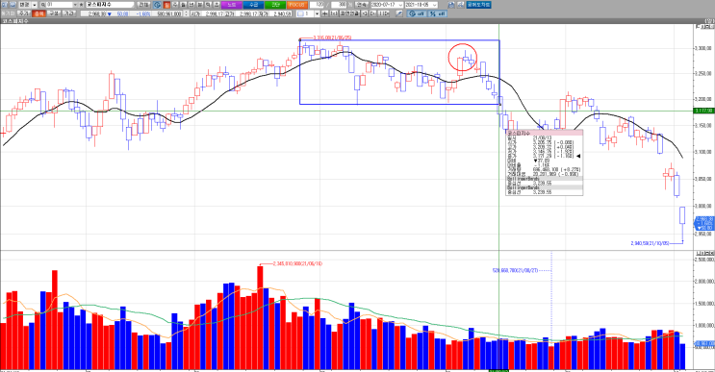Click the play/pause replay control
This screenshot has width=715, height=372.
(384, 13)
